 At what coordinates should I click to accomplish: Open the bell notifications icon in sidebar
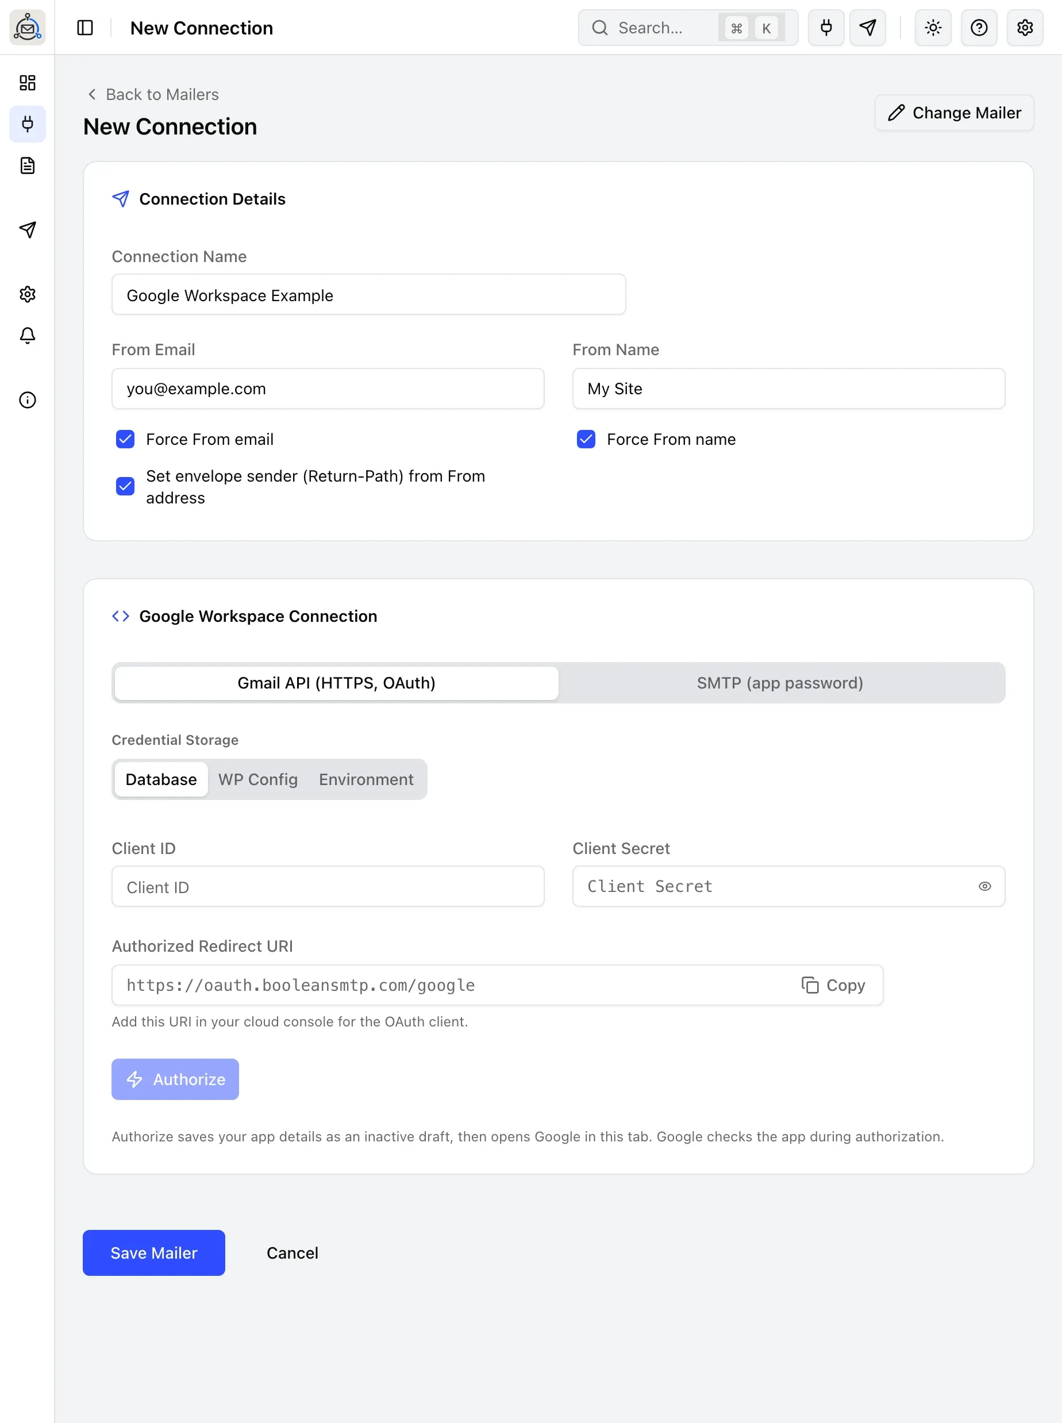(27, 336)
